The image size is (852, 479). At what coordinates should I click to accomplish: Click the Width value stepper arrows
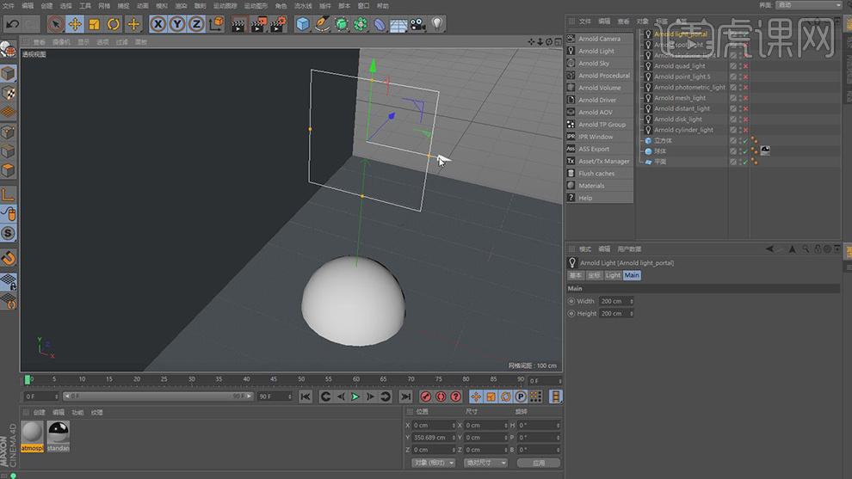click(631, 302)
